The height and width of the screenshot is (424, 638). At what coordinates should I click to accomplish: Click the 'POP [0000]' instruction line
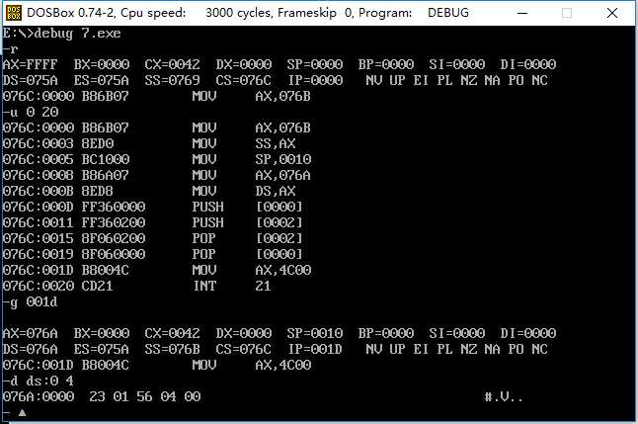[x=152, y=254]
